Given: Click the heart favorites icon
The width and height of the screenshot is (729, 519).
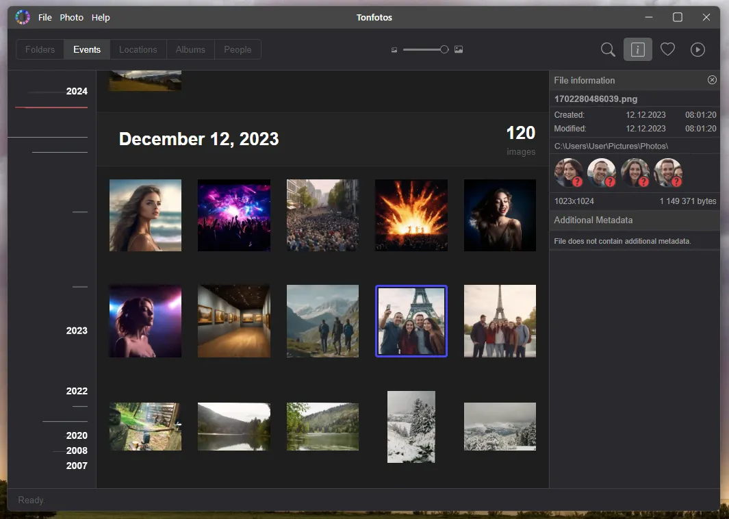Looking at the screenshot, I should pyautogui.click(x=667, y=49).
